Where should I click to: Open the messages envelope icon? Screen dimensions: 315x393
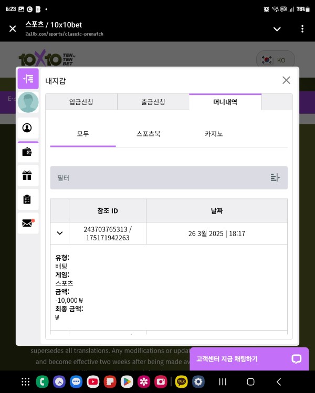28,223
